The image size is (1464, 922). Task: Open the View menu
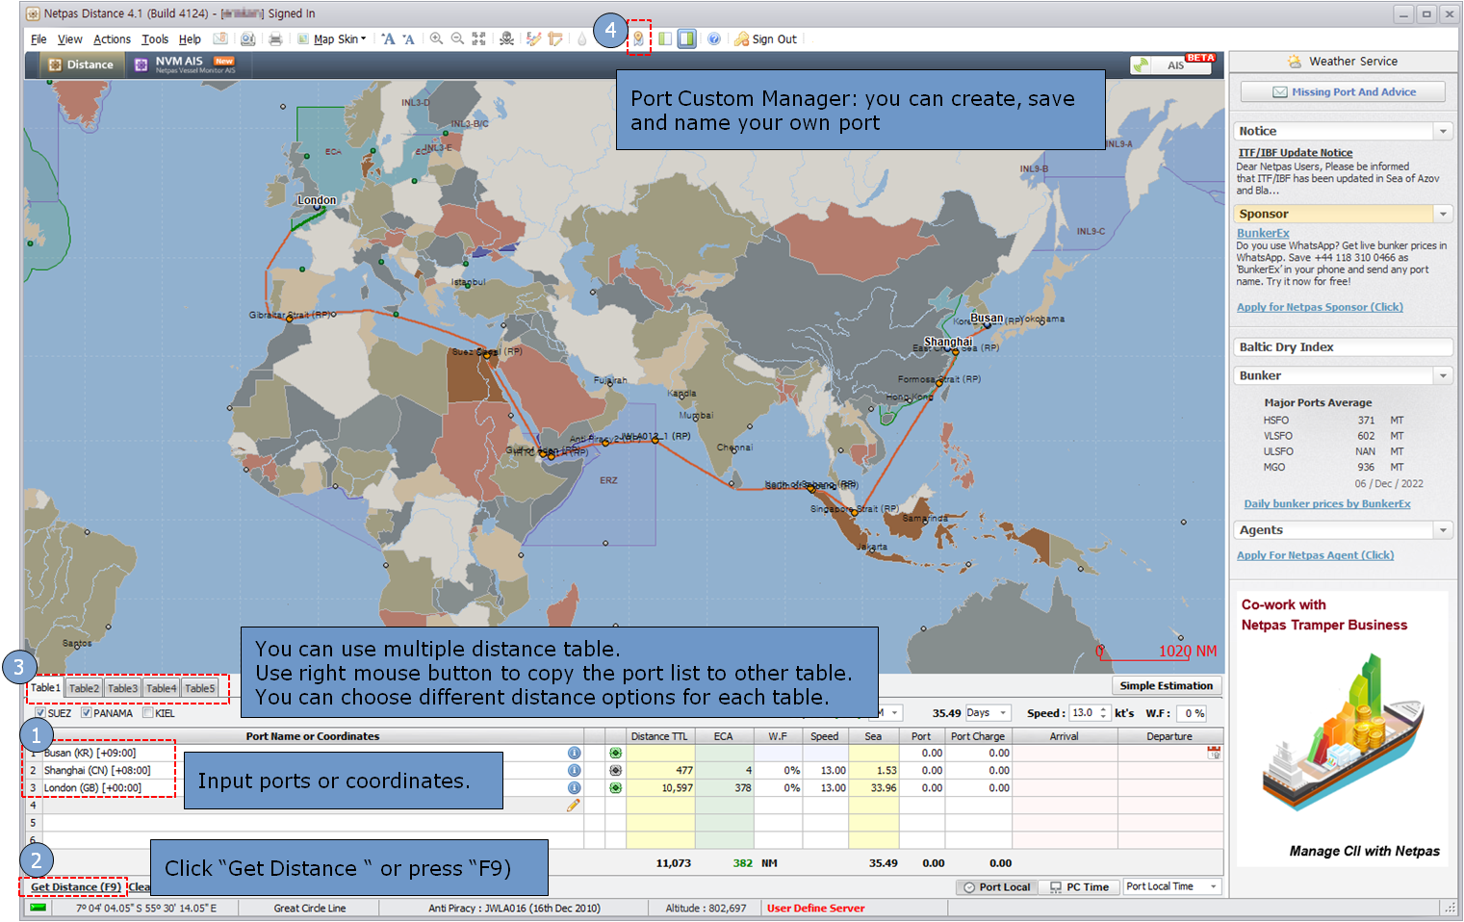[70, 39]
